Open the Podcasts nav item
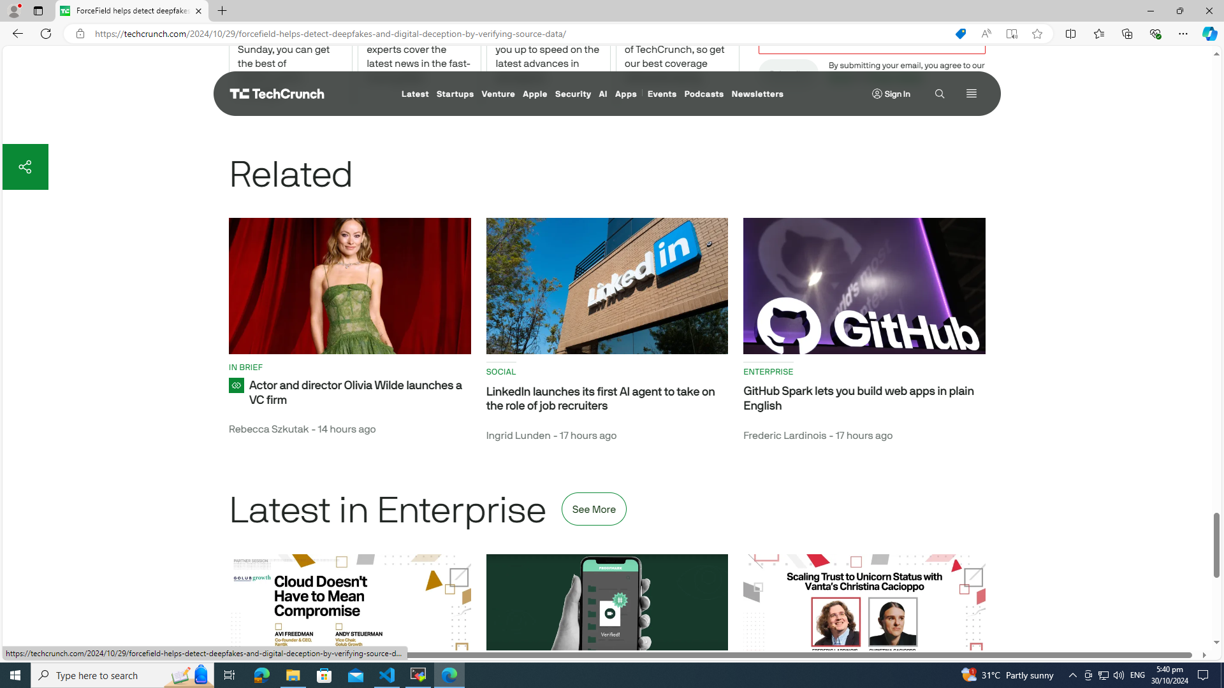Viewport: 1224px width, 688px height. coord(704,94)
